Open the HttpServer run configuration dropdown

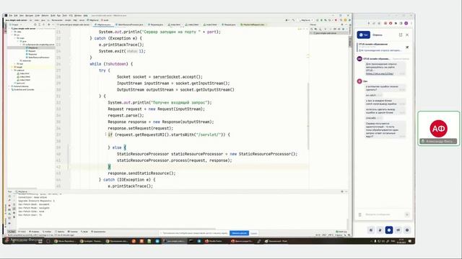306,20
